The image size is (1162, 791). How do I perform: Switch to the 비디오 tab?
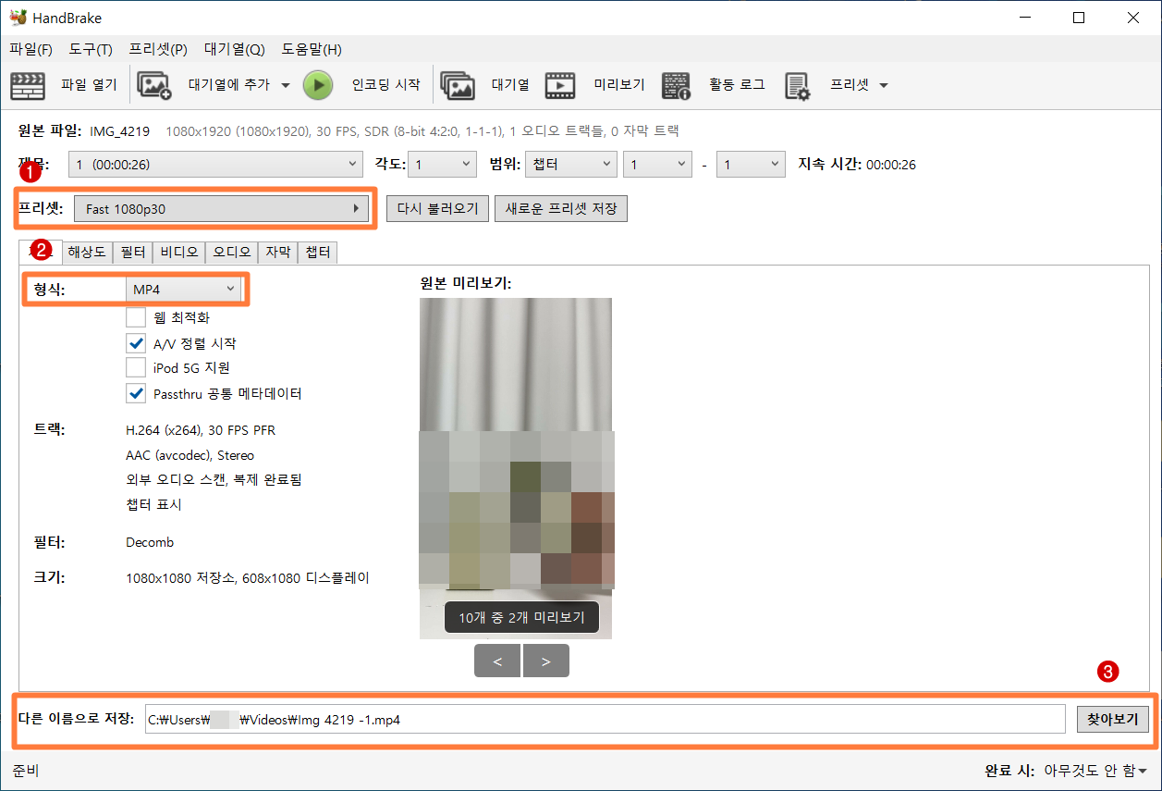click(179, 252)
